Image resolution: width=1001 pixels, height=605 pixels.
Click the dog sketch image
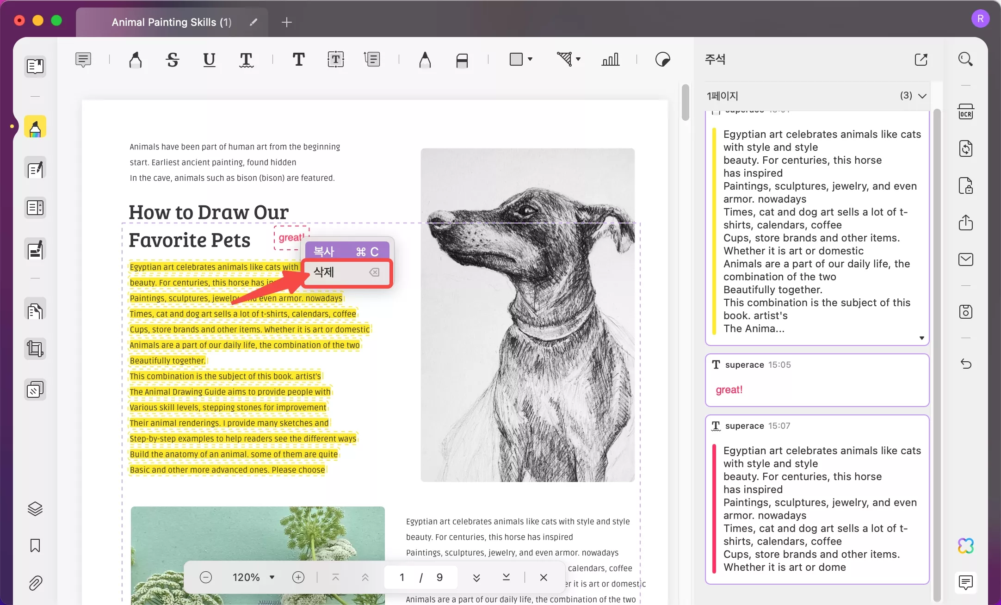pos(527,315)
